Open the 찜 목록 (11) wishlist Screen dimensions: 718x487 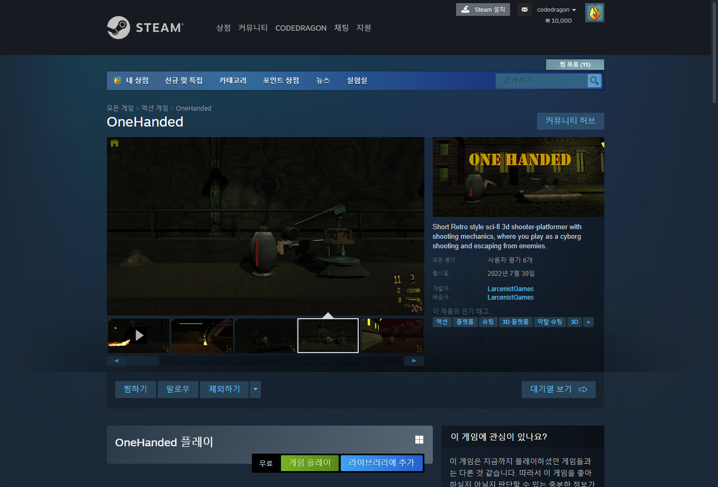tap(575, 65)
